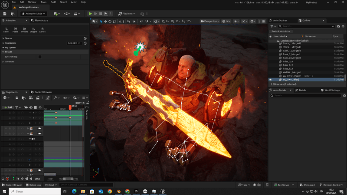Click the Snapper tool icon
Screen dimensions: 347x195
pyautogui.click(x=33, y=30)
